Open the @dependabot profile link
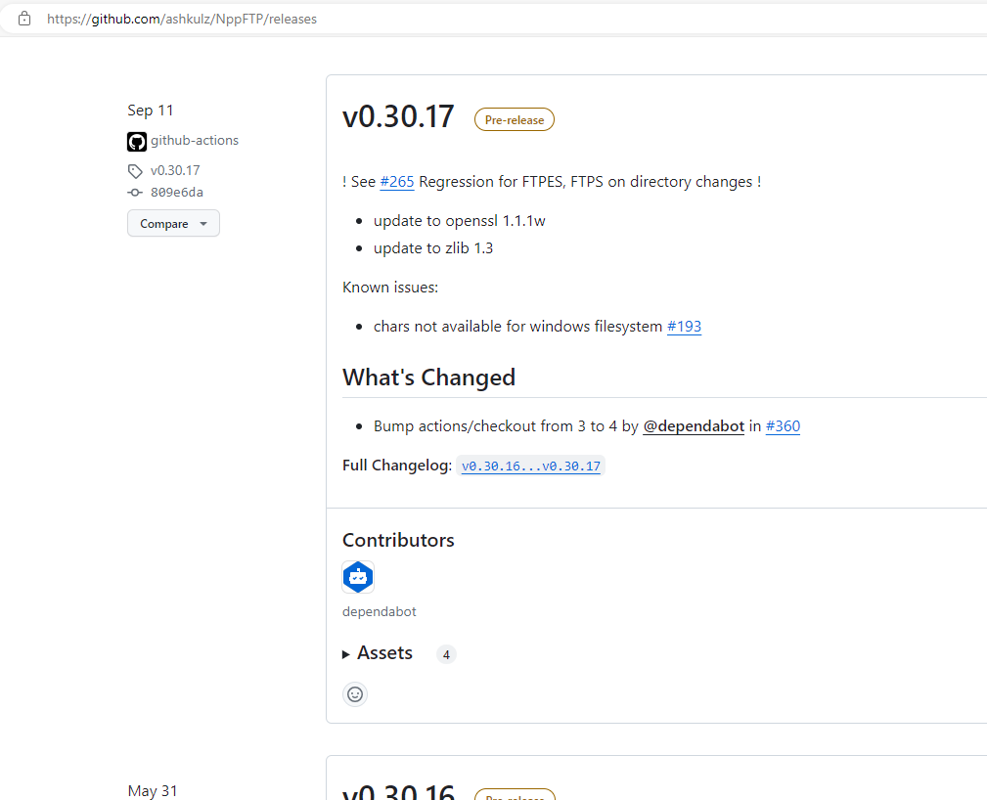Image resolution: width=987 pixels, height=800 pixels. (x=693, y=426)
